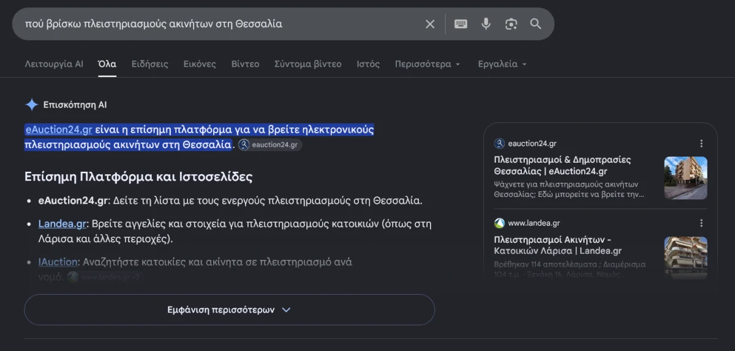This screenshot has width=735, height=351.
Task: Expand the Περισσότερα dropdown menu
Action: point(428,64)
